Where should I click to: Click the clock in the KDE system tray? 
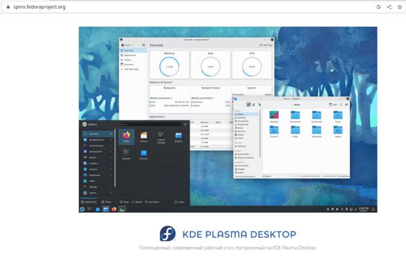pos(364,209)
